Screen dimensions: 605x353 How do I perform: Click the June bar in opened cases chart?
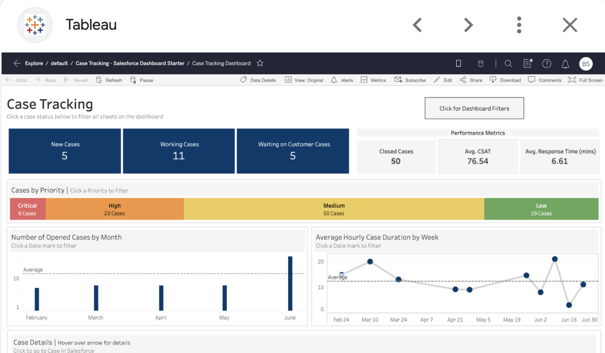[x=290, y=284]
